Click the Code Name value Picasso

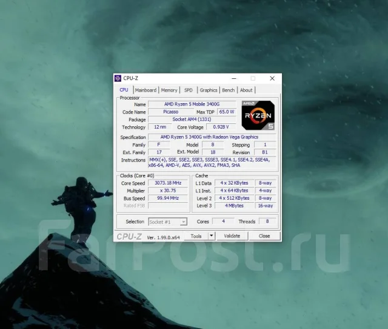pos(171,112)
